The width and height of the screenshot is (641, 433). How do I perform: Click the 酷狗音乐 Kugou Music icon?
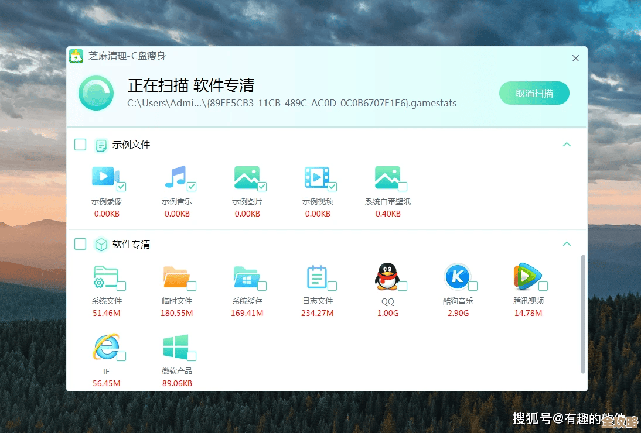(458, 277)
